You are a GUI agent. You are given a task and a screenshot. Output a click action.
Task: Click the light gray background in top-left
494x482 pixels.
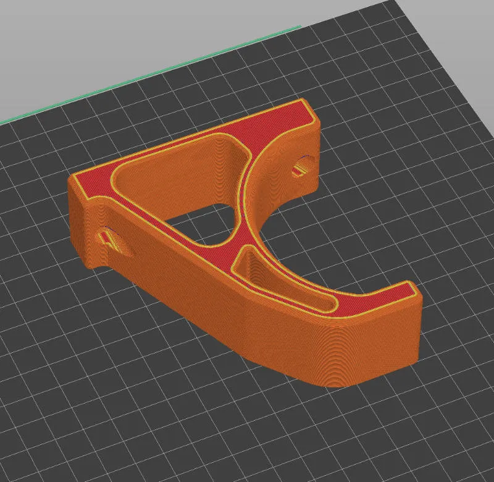62,37
